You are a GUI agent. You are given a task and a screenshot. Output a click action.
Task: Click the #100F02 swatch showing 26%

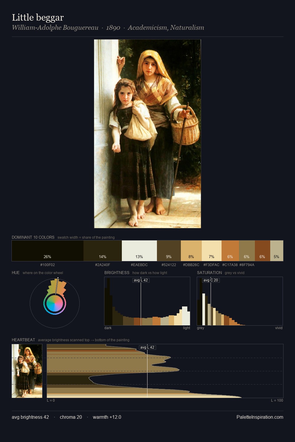(47, 251)
